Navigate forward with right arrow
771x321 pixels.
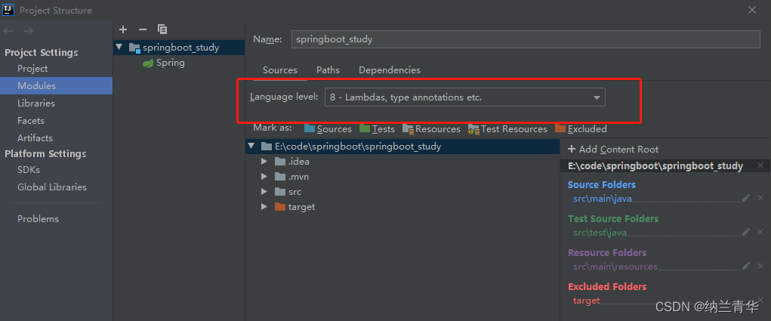(x=28, y=31)
